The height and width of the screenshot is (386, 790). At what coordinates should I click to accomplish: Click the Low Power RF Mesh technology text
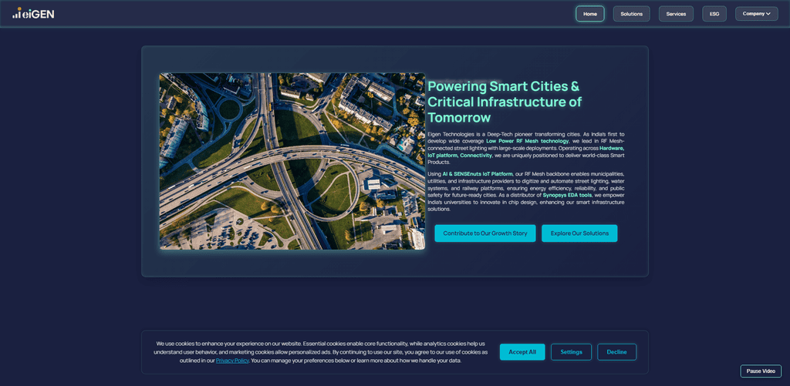[528, 142]
